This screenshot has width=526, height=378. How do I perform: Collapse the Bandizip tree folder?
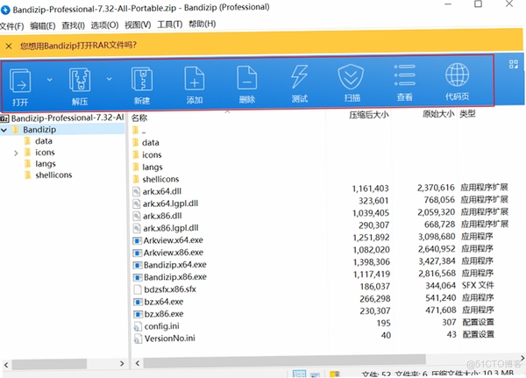click(4, 130)
